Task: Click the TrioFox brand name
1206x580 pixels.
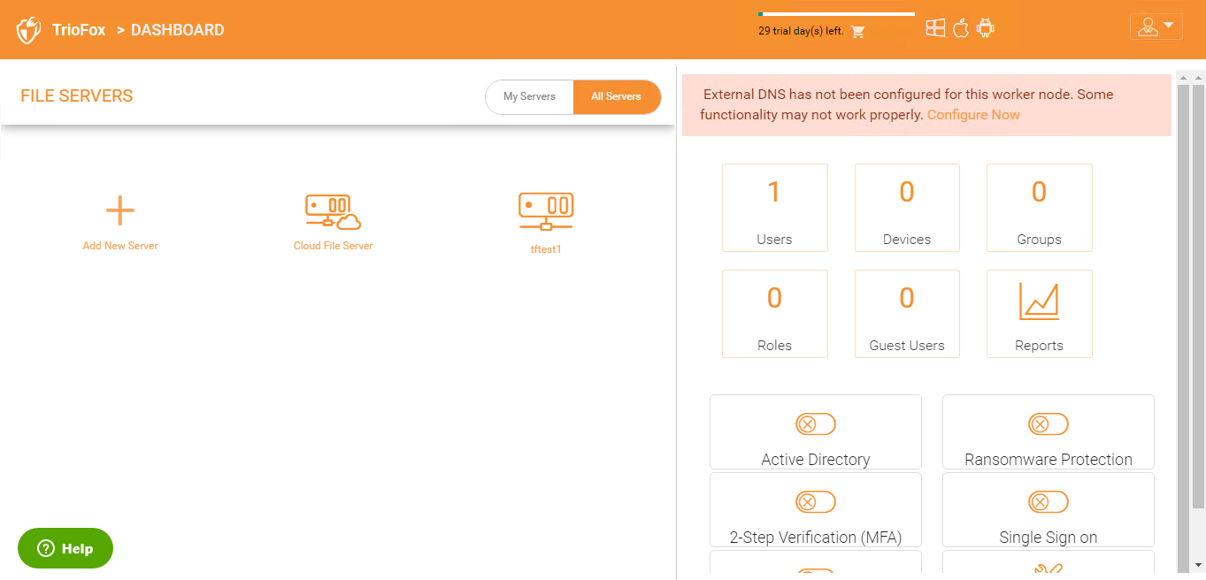Action: [x=79, y=30]
